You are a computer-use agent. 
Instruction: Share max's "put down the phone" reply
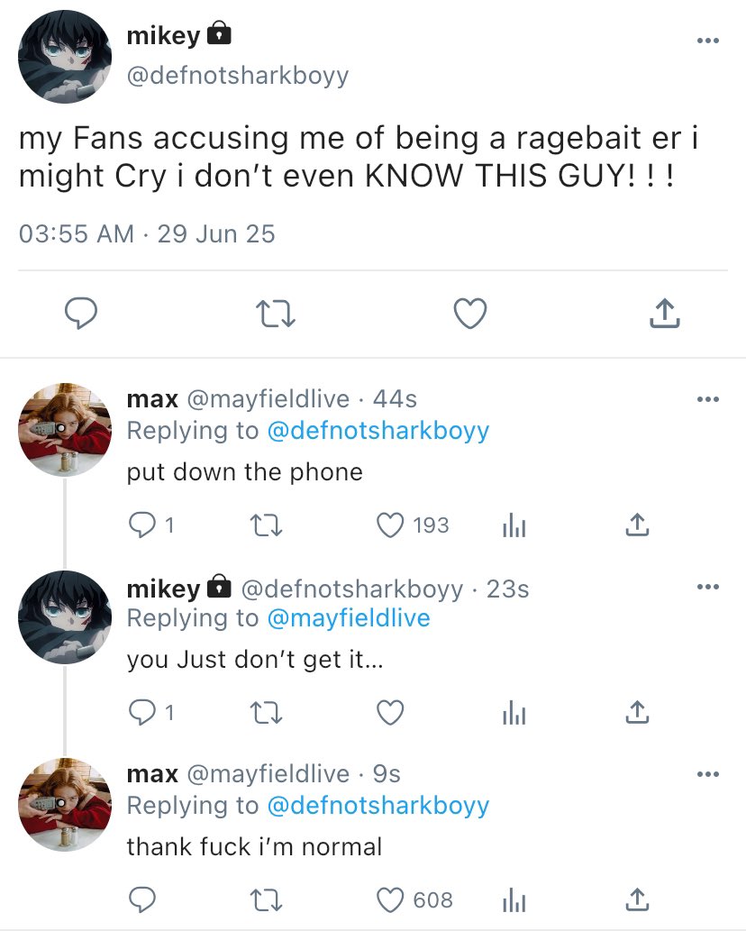pos(636,525)
